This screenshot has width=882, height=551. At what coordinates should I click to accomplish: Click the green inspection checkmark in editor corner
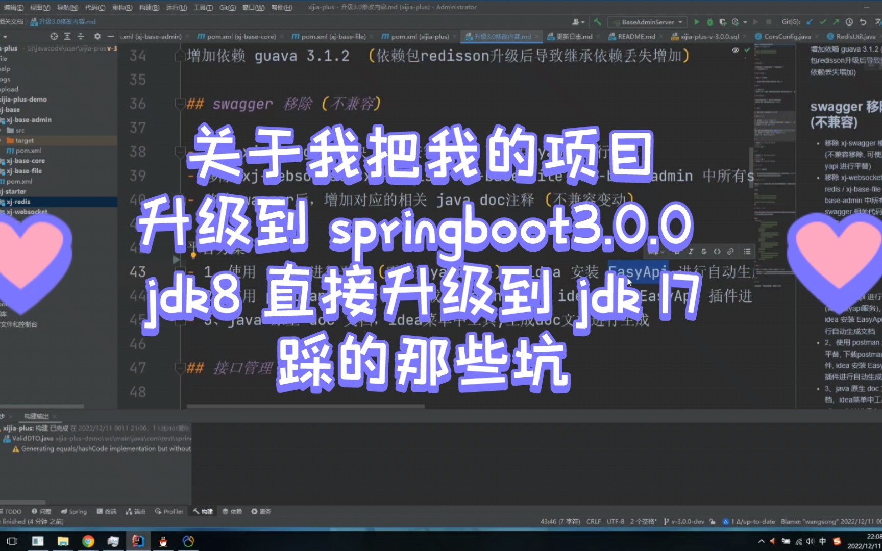[x=747, y=50]
